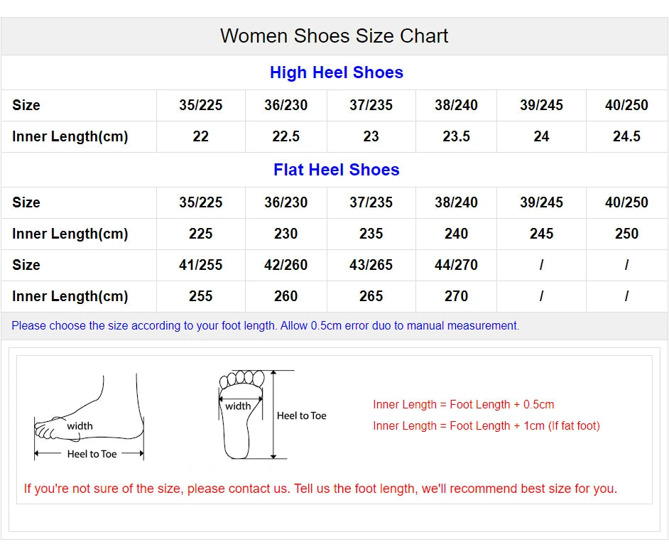Screen dimensions: 669x554
Task: Select the Flat Heel Shoes heading
Action: pos(336,170)
